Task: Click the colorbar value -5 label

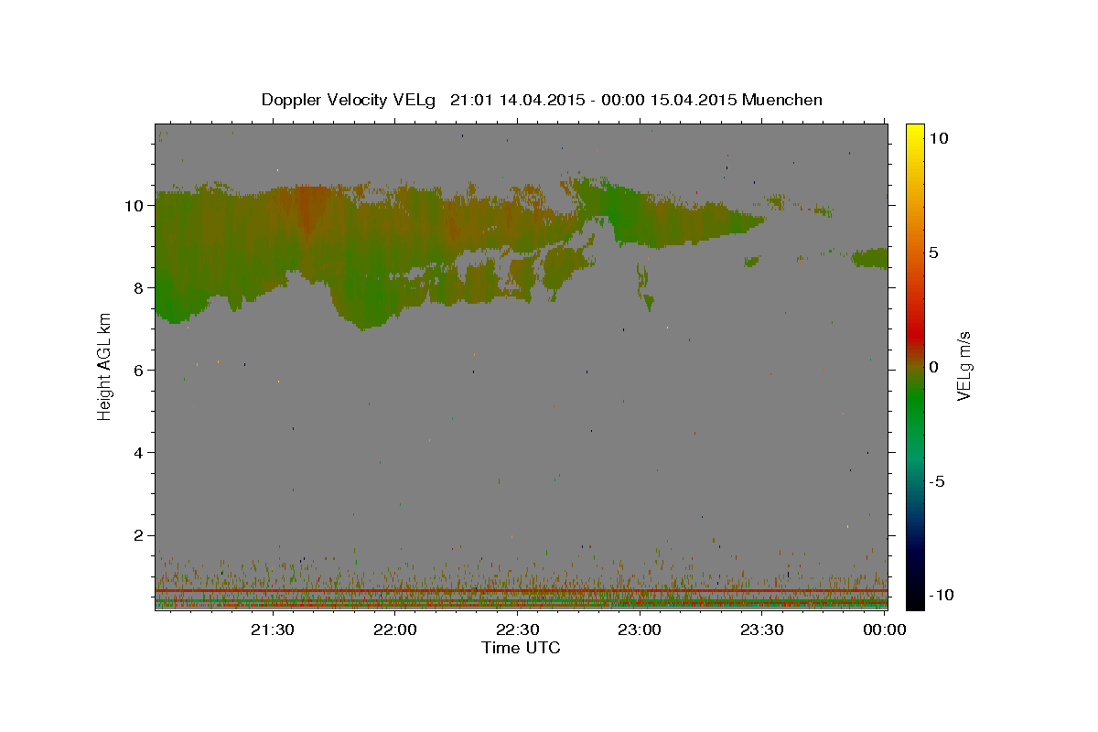Action: coord(938,481)
